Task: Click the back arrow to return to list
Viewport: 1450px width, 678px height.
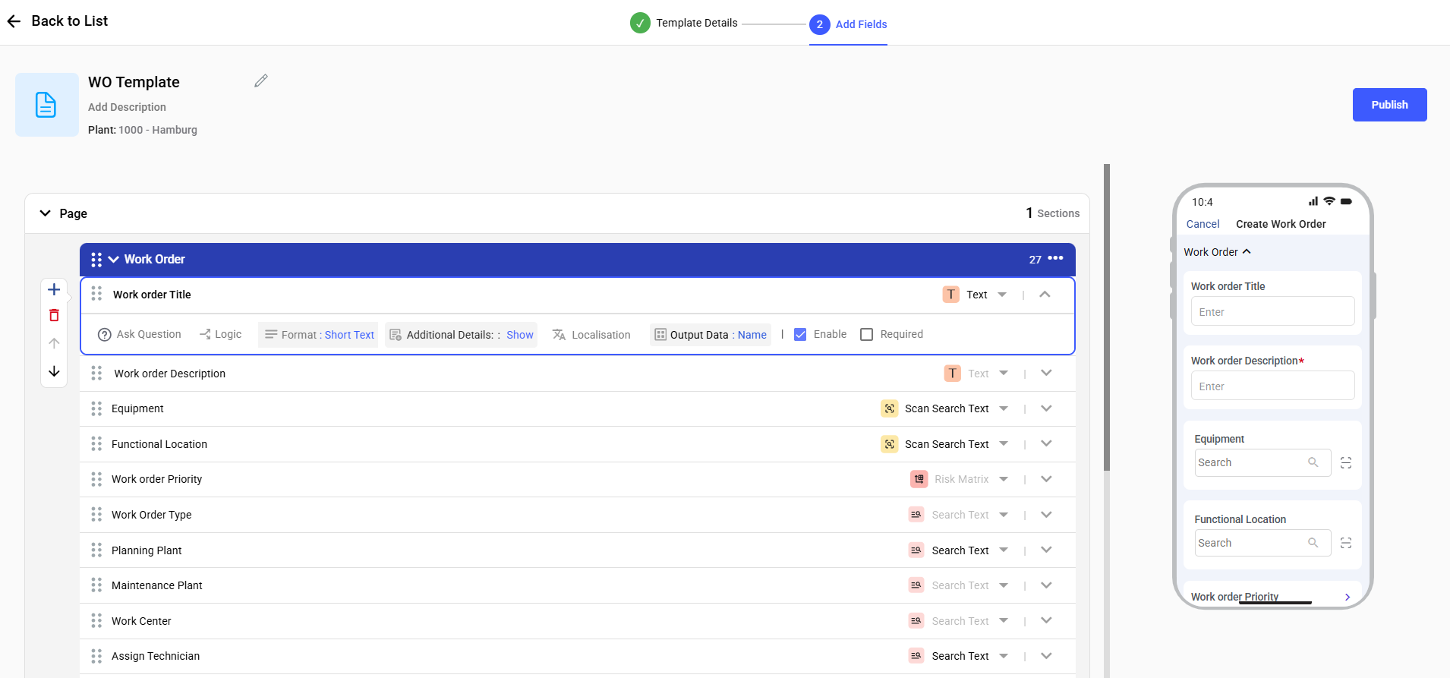Action: point(14,21)
